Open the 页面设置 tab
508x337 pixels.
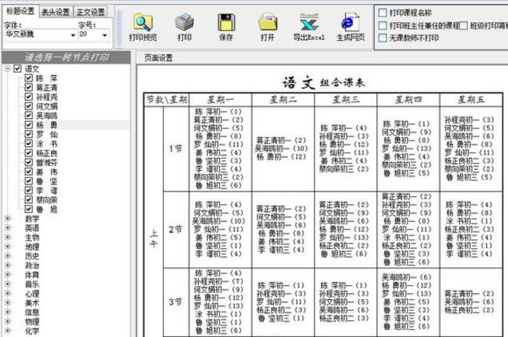pos(158,57)
